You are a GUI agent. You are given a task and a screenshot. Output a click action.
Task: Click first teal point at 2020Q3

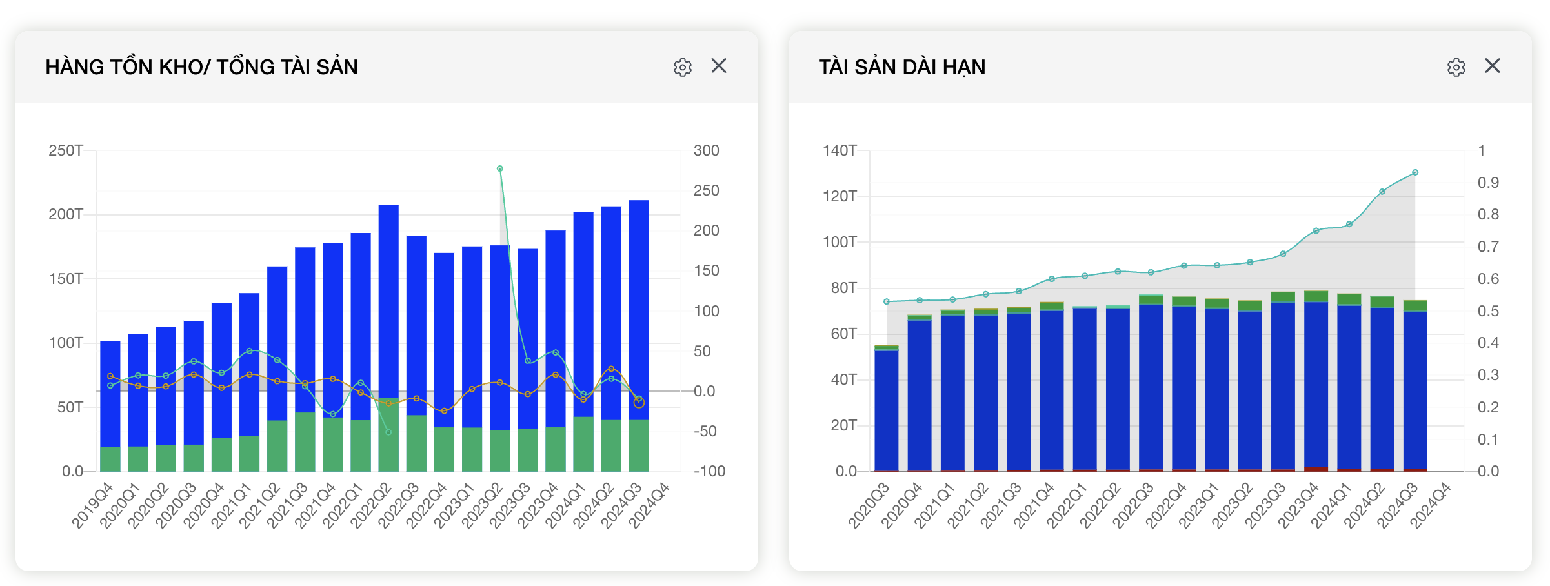pos(887,301)
